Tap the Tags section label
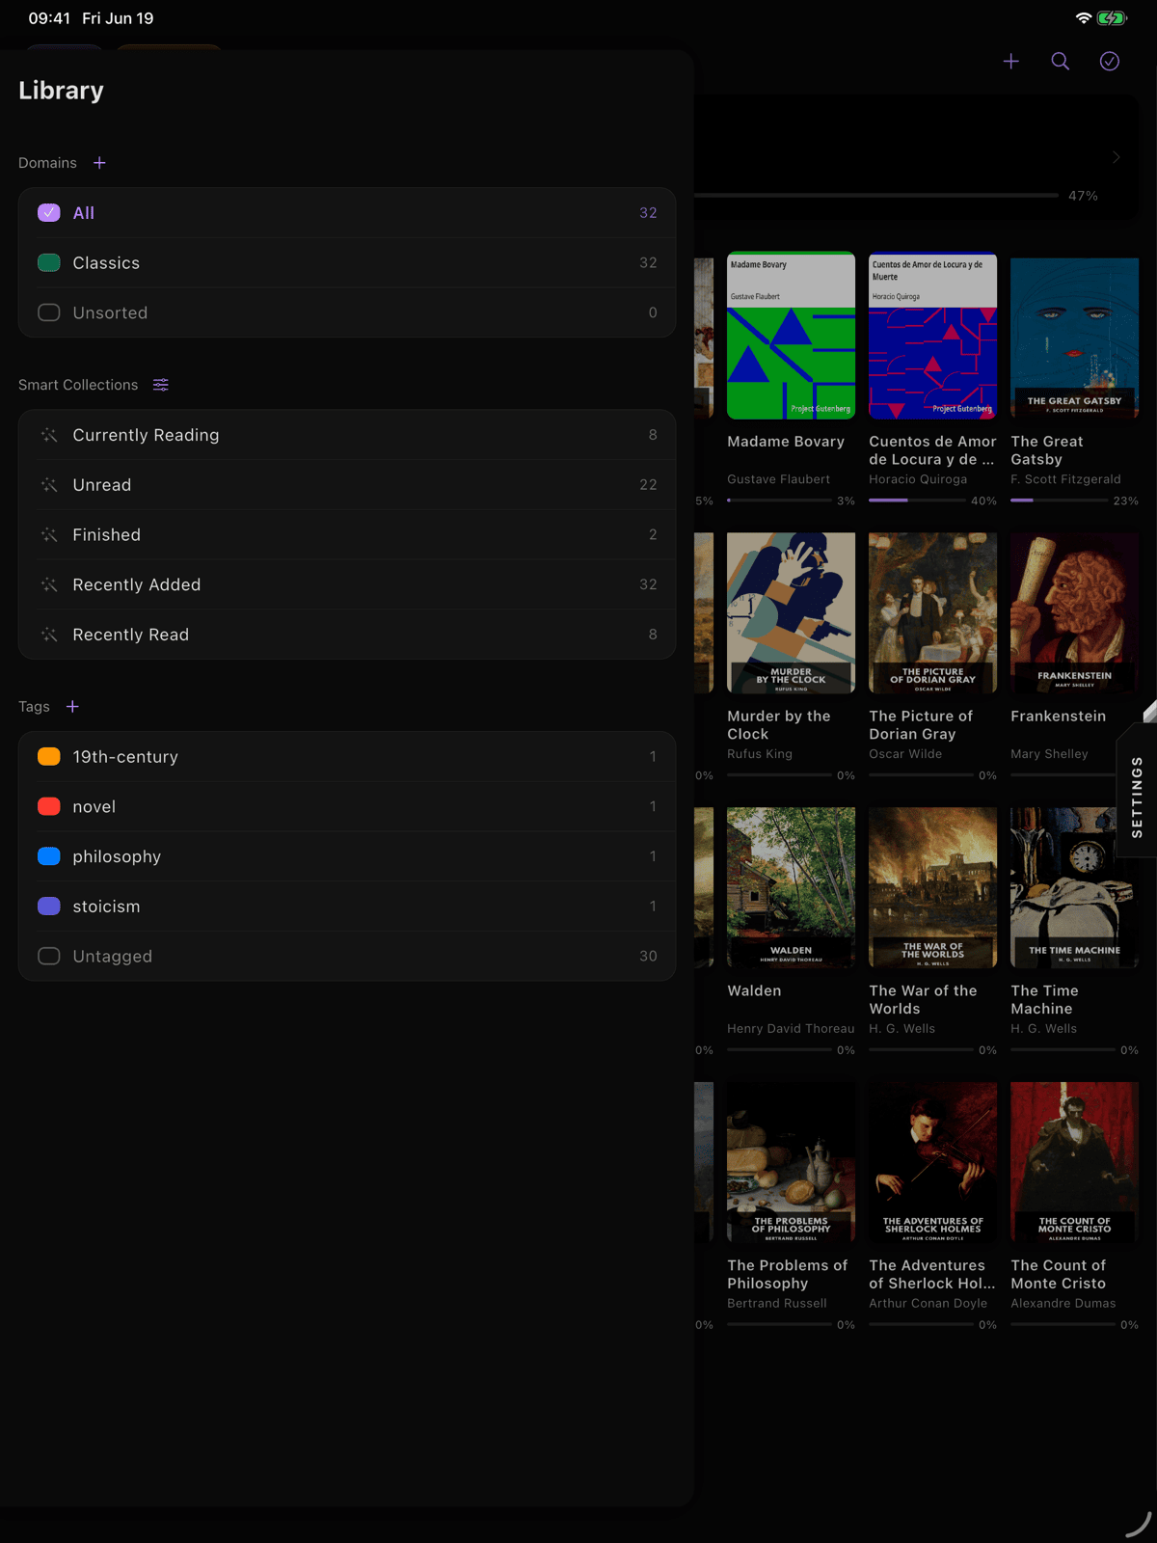 click(34, 707)
